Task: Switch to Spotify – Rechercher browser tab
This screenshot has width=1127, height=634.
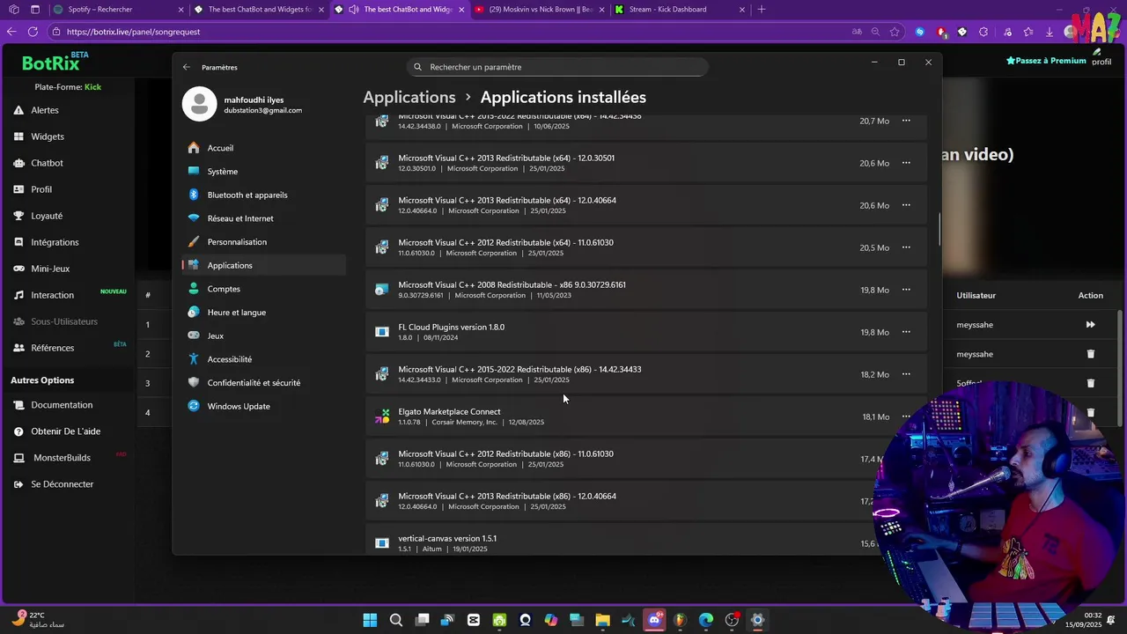Action: 118,10
